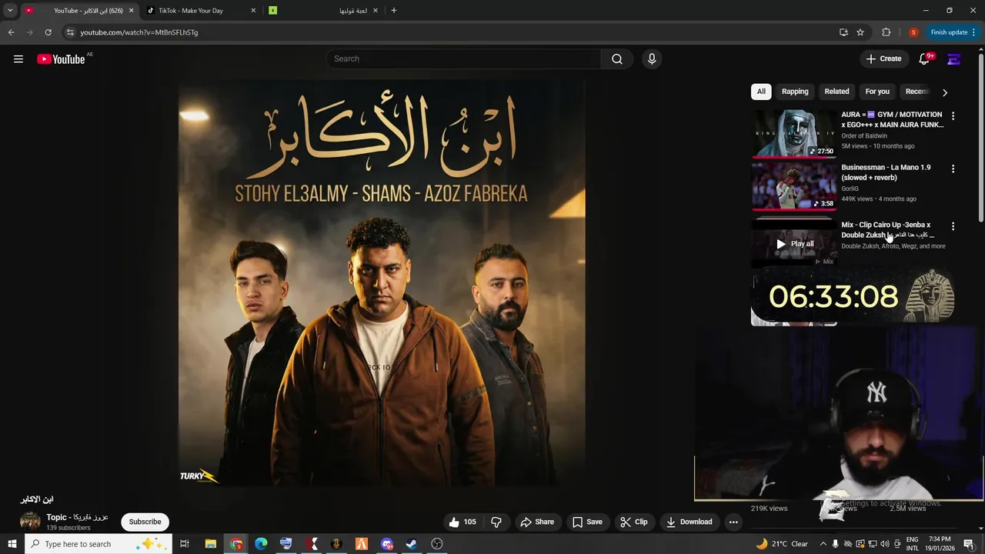The width and height of the screenshot is (985, 554).
Task: Open volume control in system tray
Action: [885, 544]
